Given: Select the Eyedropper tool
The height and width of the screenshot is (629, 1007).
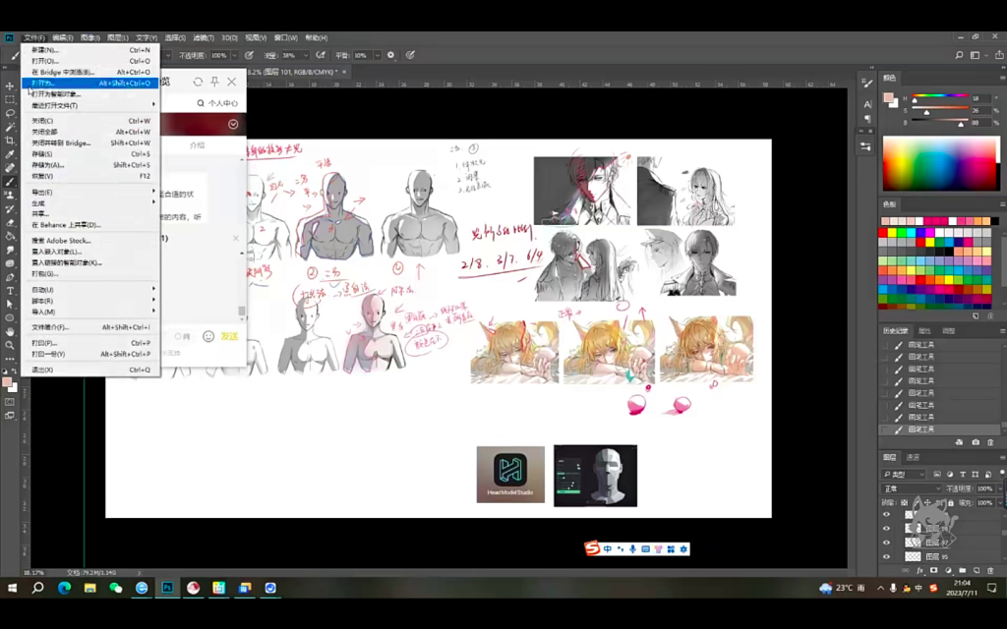Looking at the screenshot, I should click(10, 154).
